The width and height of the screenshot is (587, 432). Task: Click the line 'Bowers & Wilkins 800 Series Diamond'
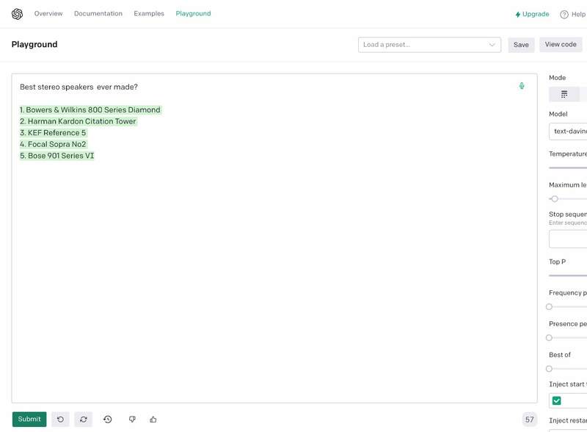click(93, 110)
